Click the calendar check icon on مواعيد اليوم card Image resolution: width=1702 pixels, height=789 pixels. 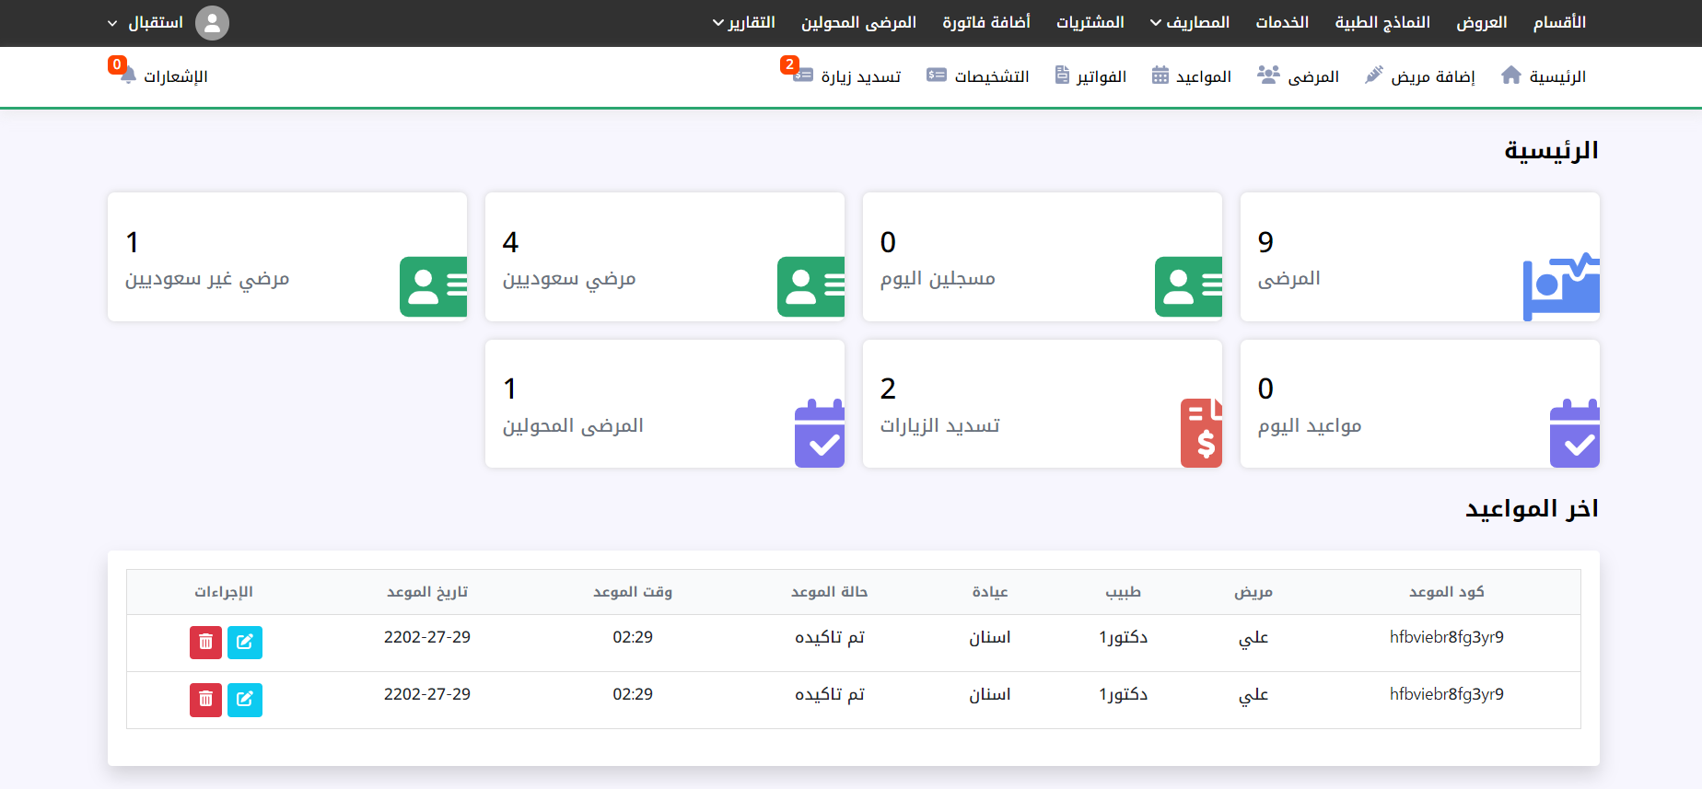1574,433
